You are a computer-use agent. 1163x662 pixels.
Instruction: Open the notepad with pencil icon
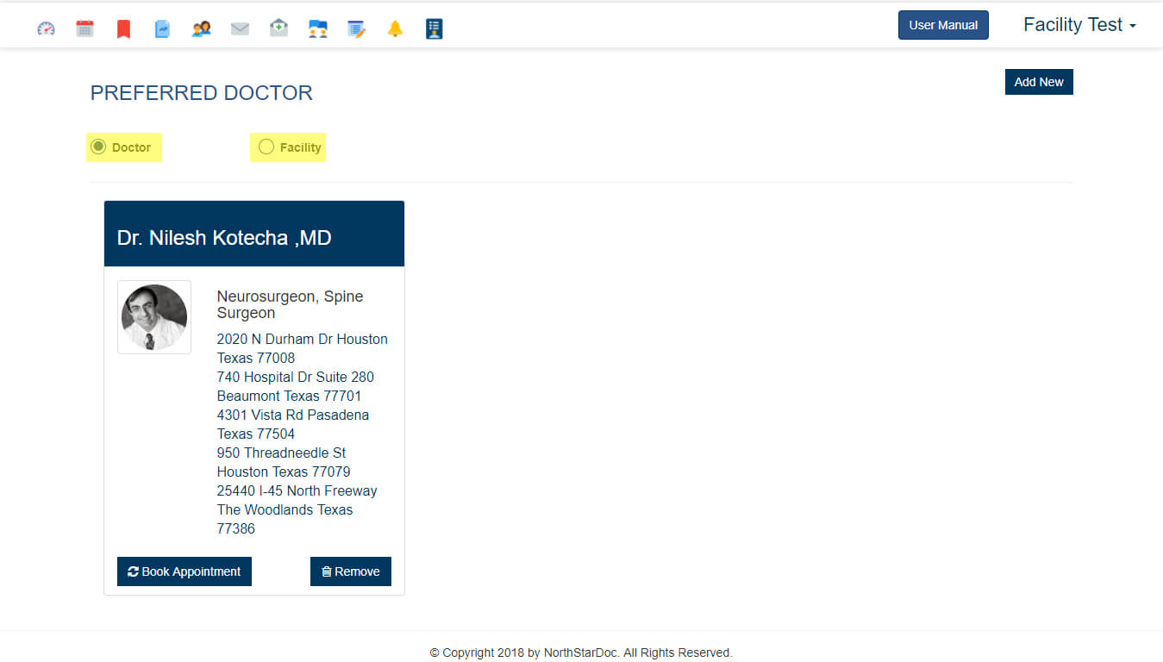[x=356, y=29]
